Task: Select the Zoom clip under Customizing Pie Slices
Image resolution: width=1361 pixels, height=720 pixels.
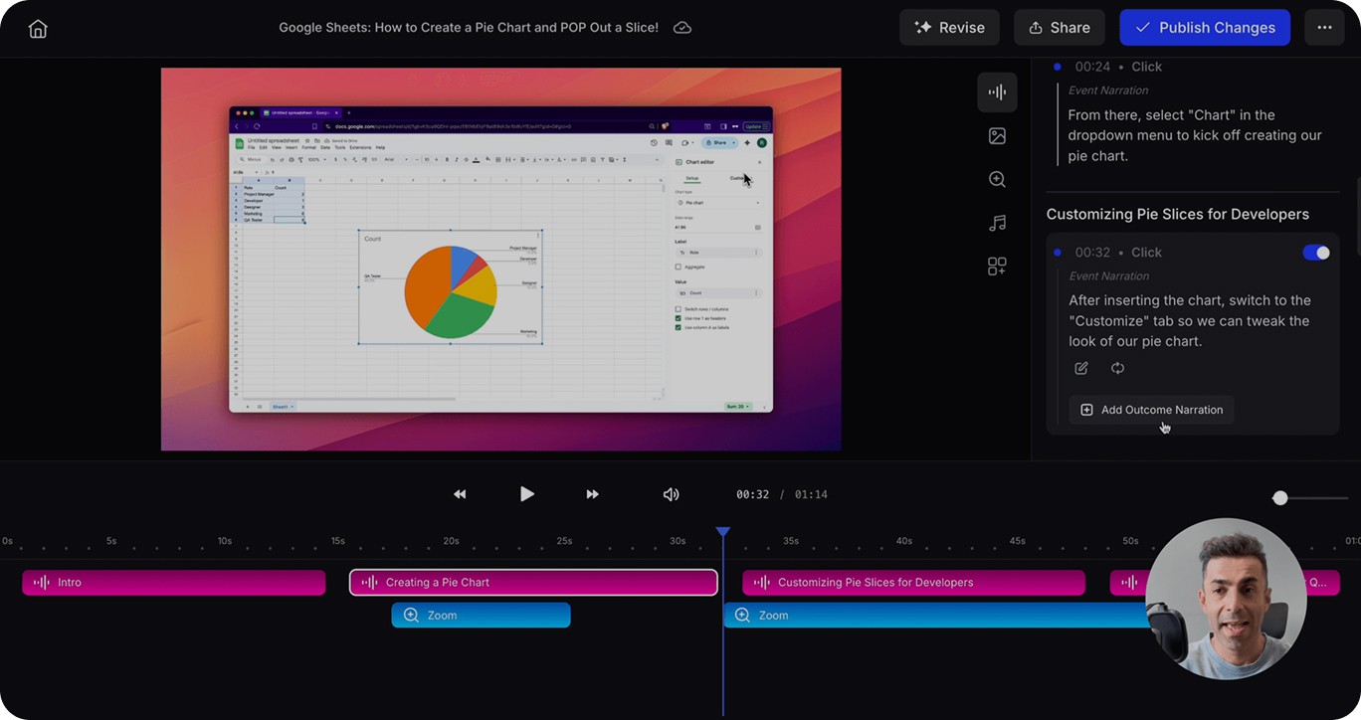Action: 935,616
